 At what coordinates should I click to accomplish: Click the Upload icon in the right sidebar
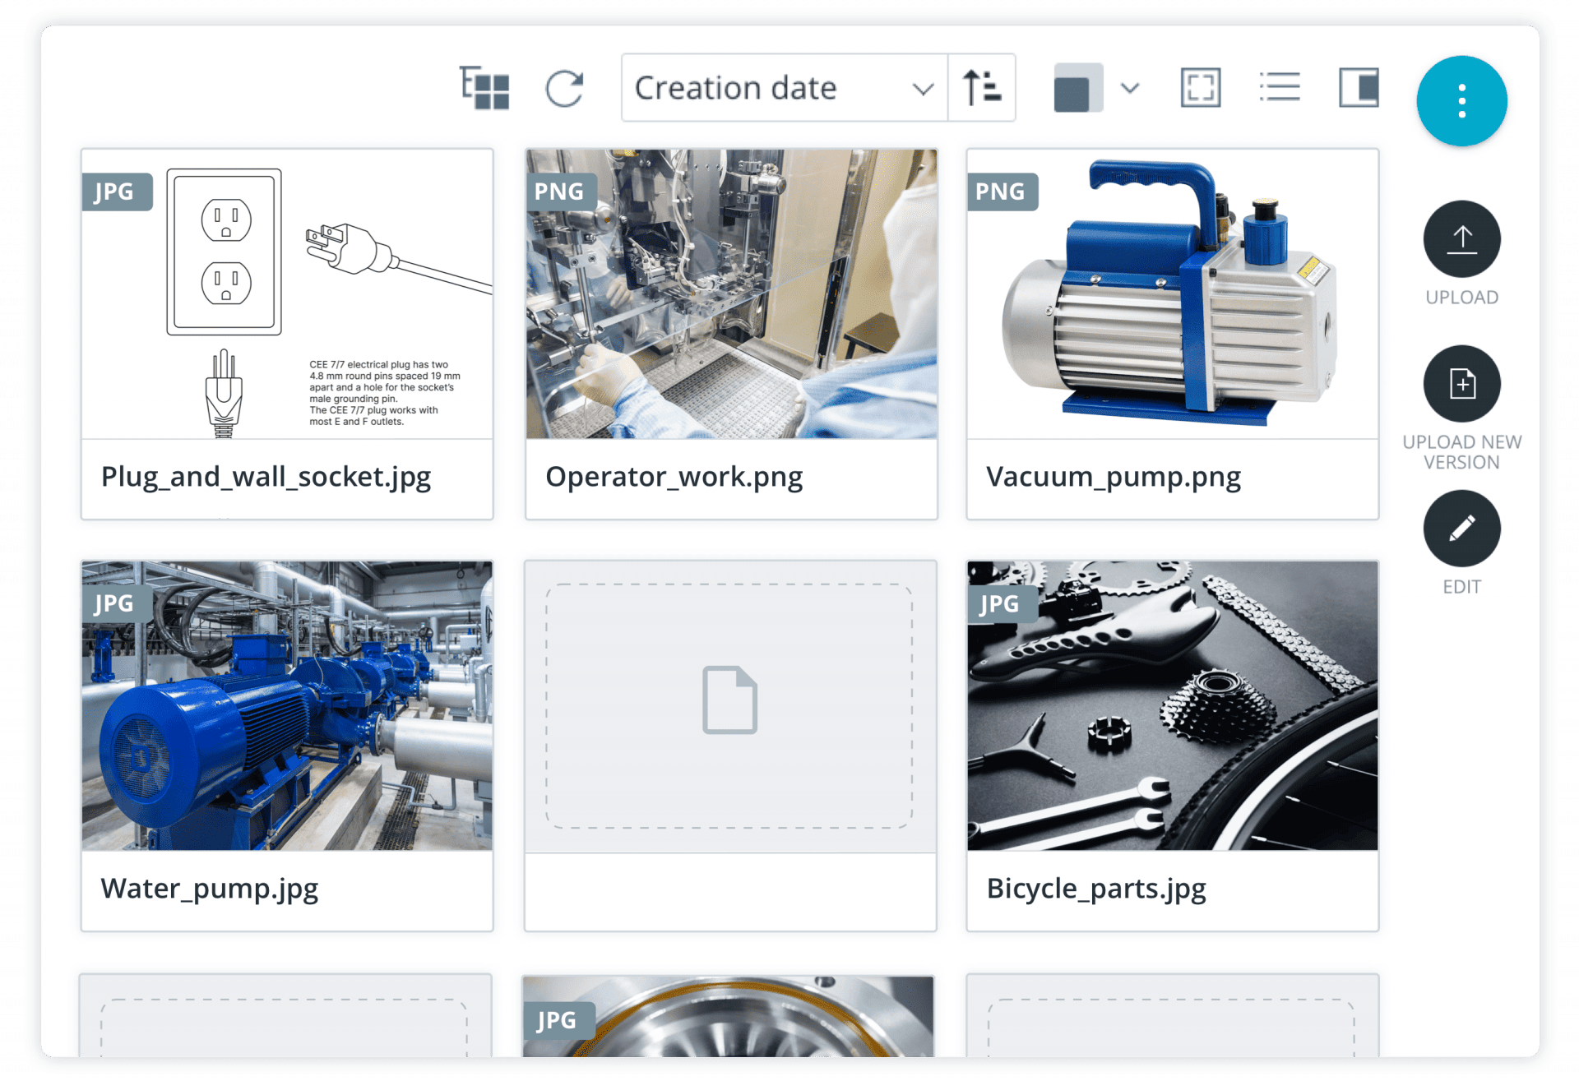tap(1461, 238)
